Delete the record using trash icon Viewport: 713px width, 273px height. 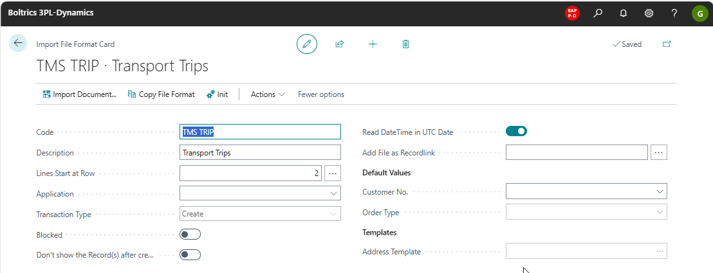pos(405,44)
